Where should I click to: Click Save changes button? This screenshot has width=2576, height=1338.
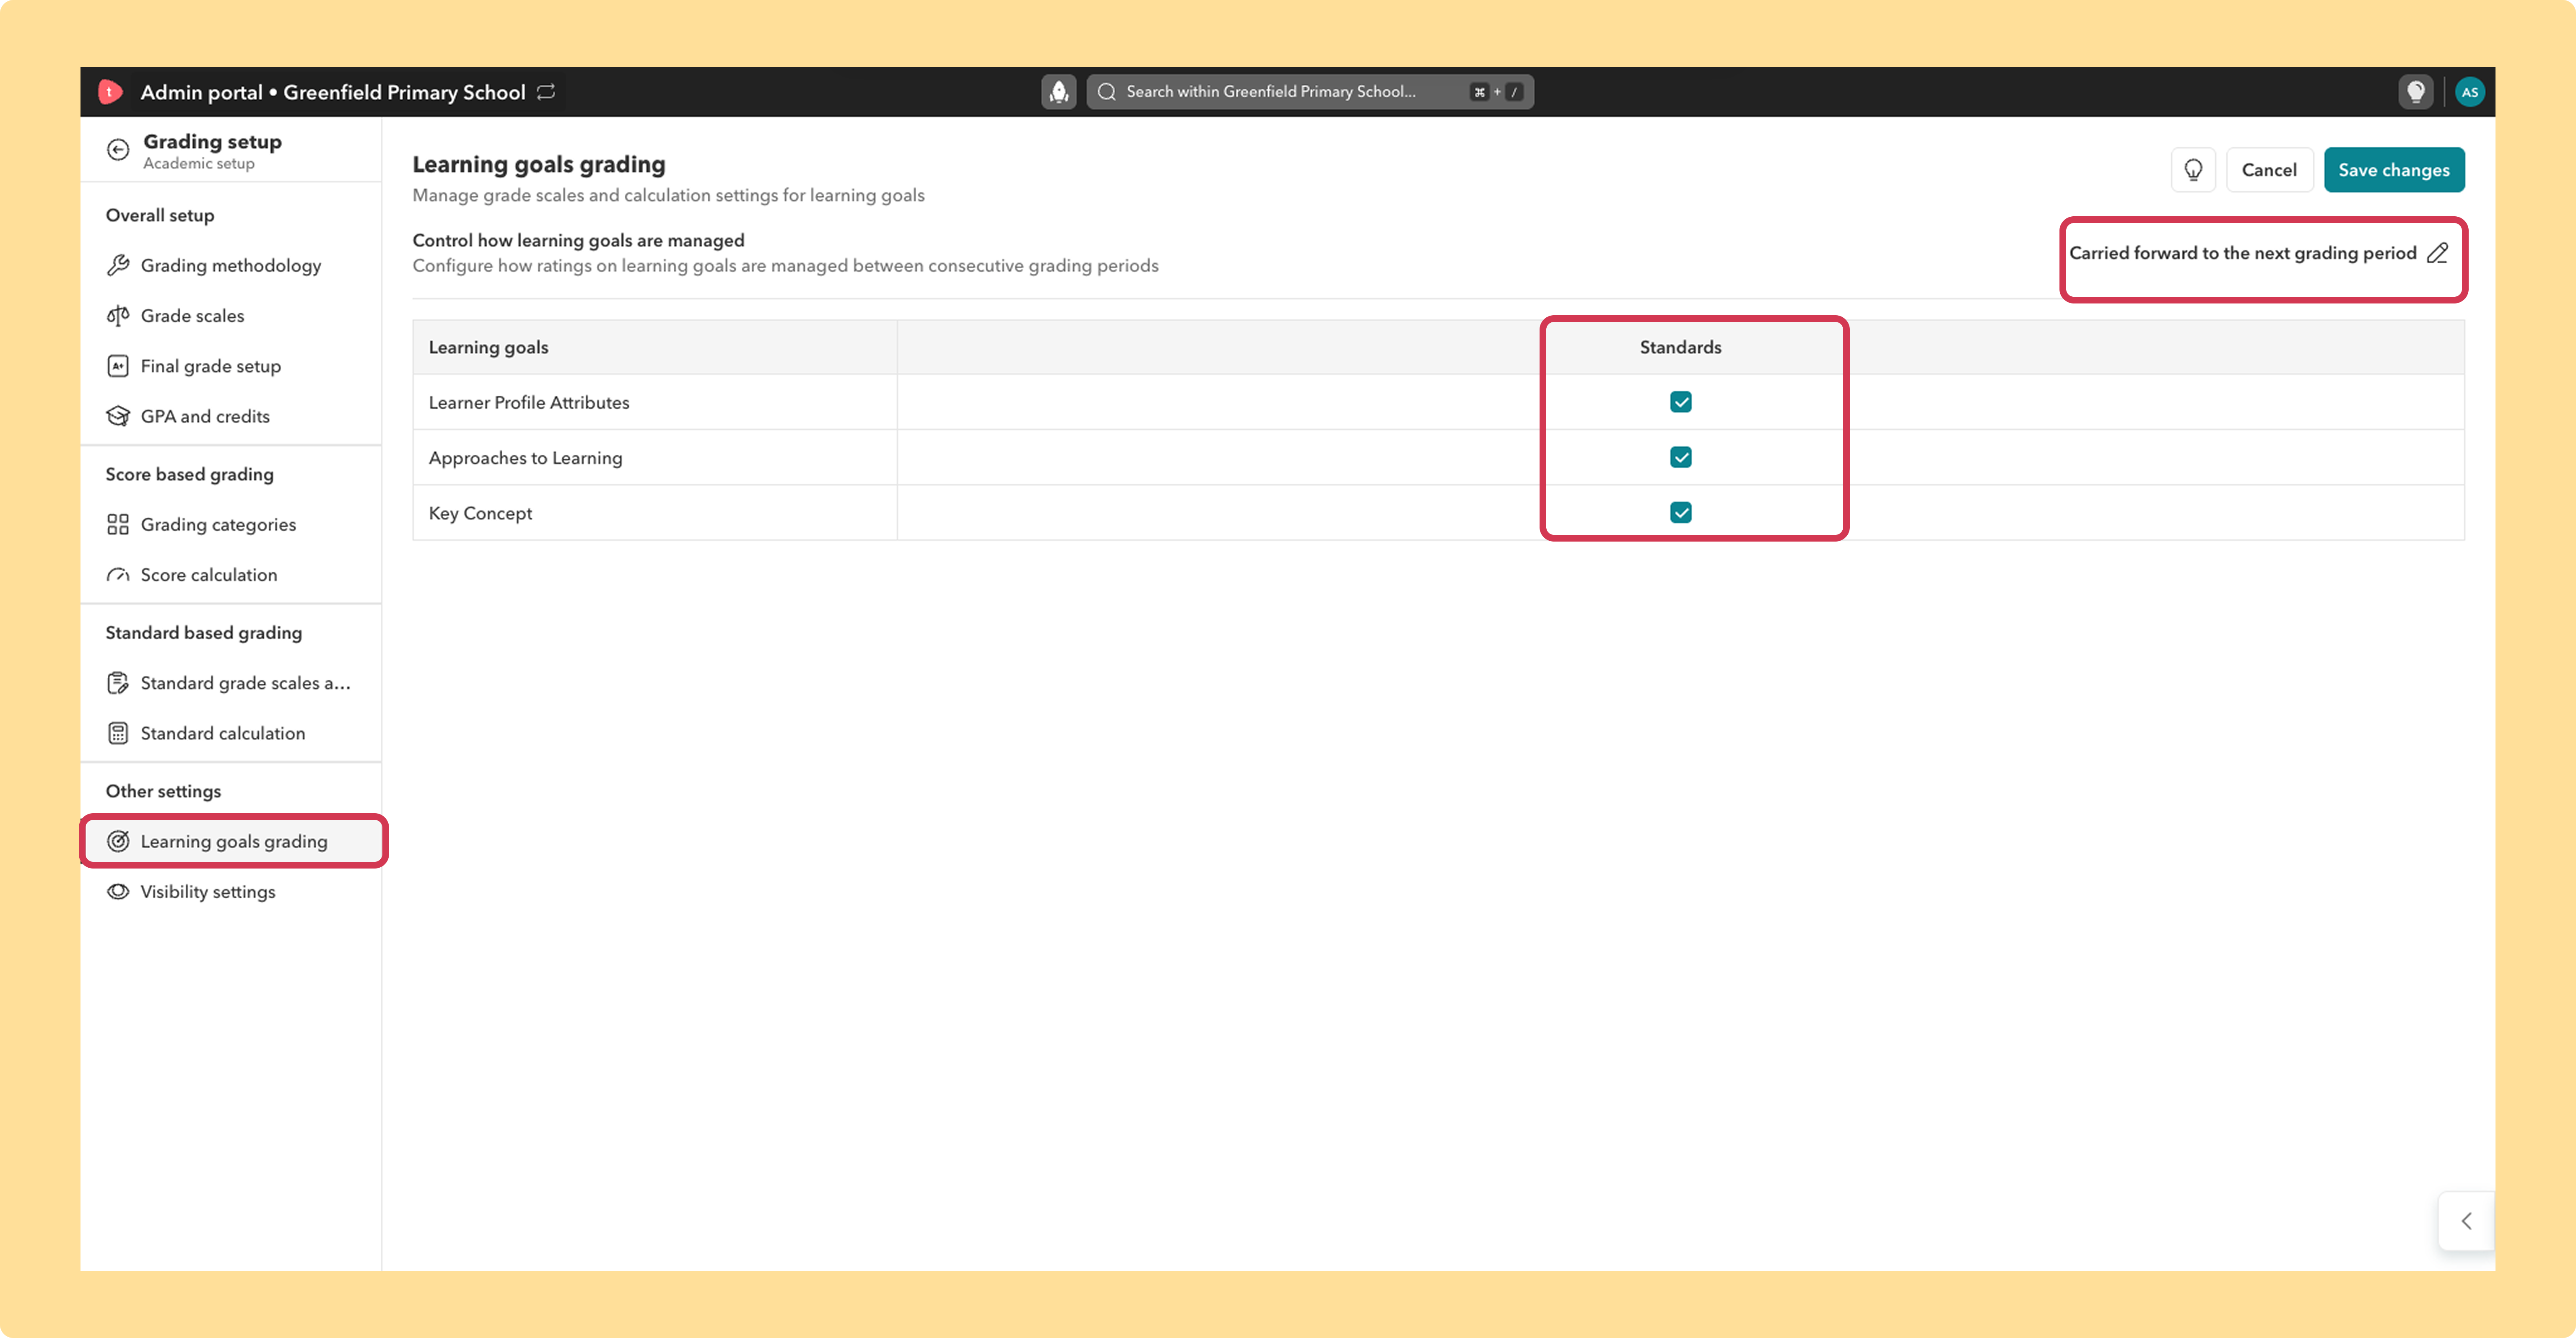click(x=2393, y=170)
